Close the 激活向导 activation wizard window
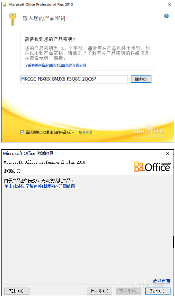 coord(168,154)
